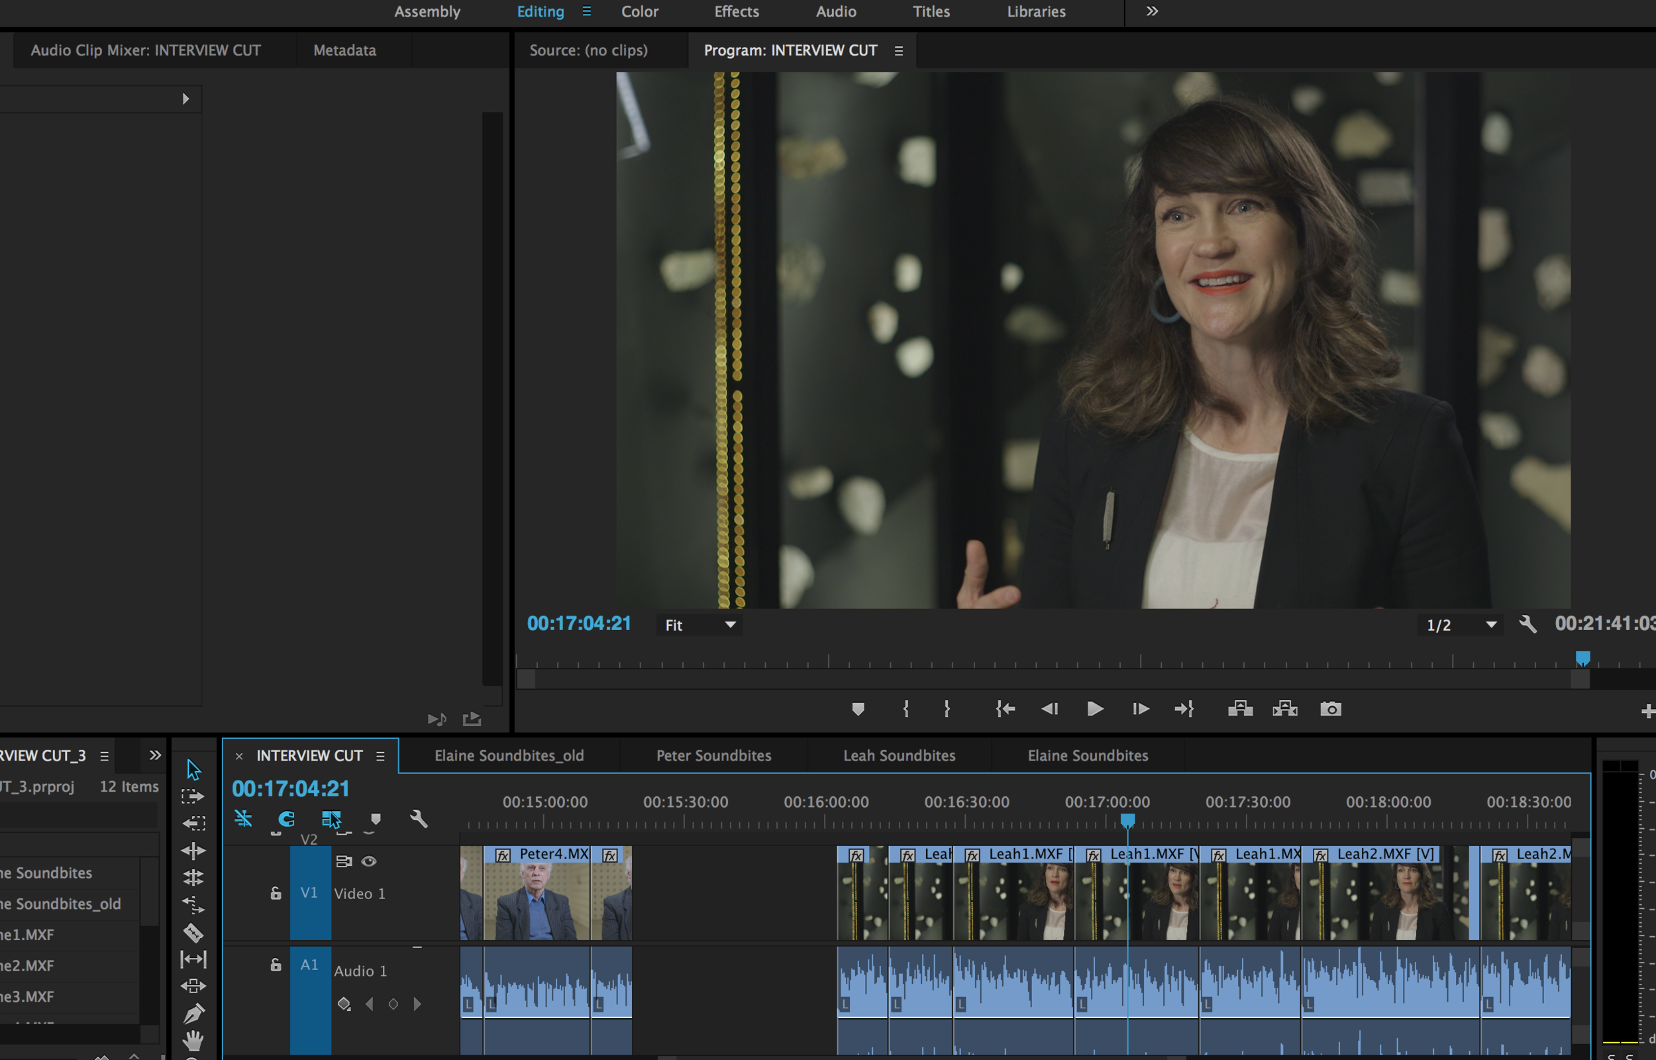This screenshot has height=1060, width=1656.
Task: Go to previous Audio 1 keyframe
Action: pyautogui.click(x=370, y=1004)
